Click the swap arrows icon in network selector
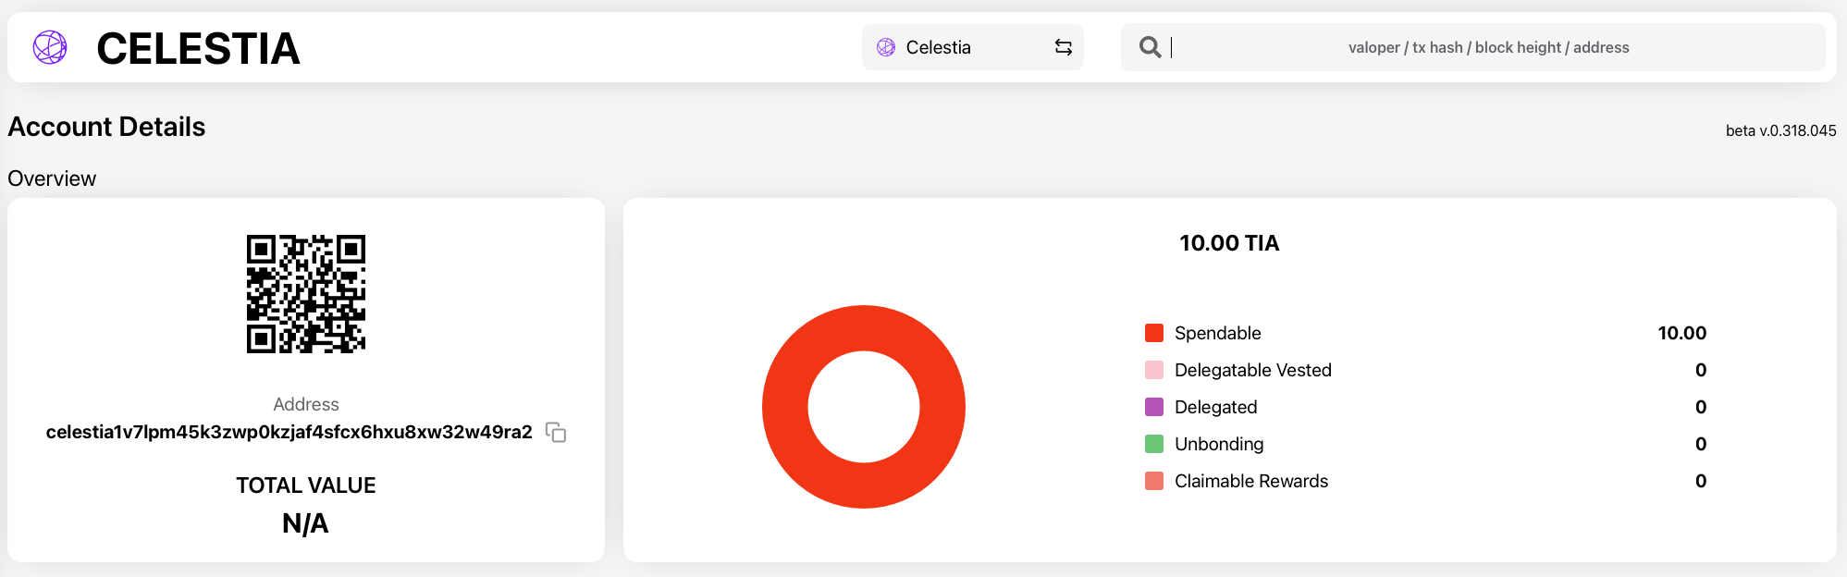This screenshot has height=577, width=1847. [1064, 47]
